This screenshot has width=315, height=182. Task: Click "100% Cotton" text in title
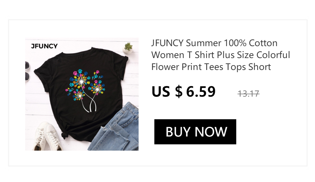tap(250, 43)
